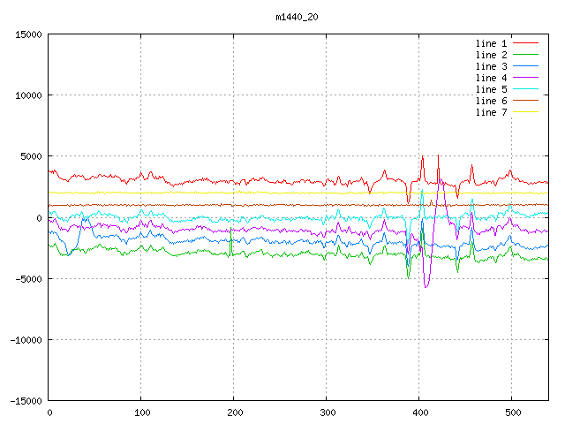Click the -15000 y-axis tick label
Viewport: 565px width, 424px height.
[26, 401]
